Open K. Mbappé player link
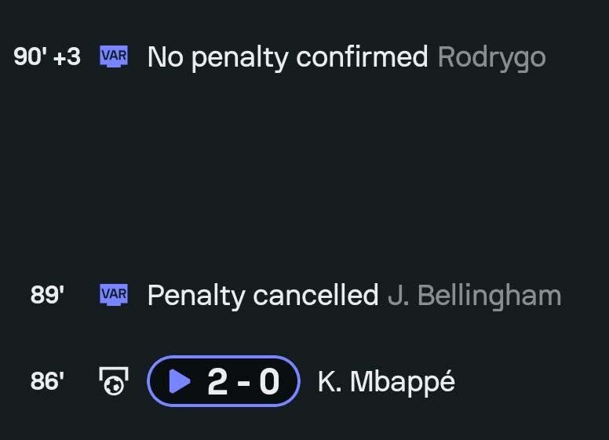Image resolution: width=609 pixels, height=440 pixels. click(386, 382)
